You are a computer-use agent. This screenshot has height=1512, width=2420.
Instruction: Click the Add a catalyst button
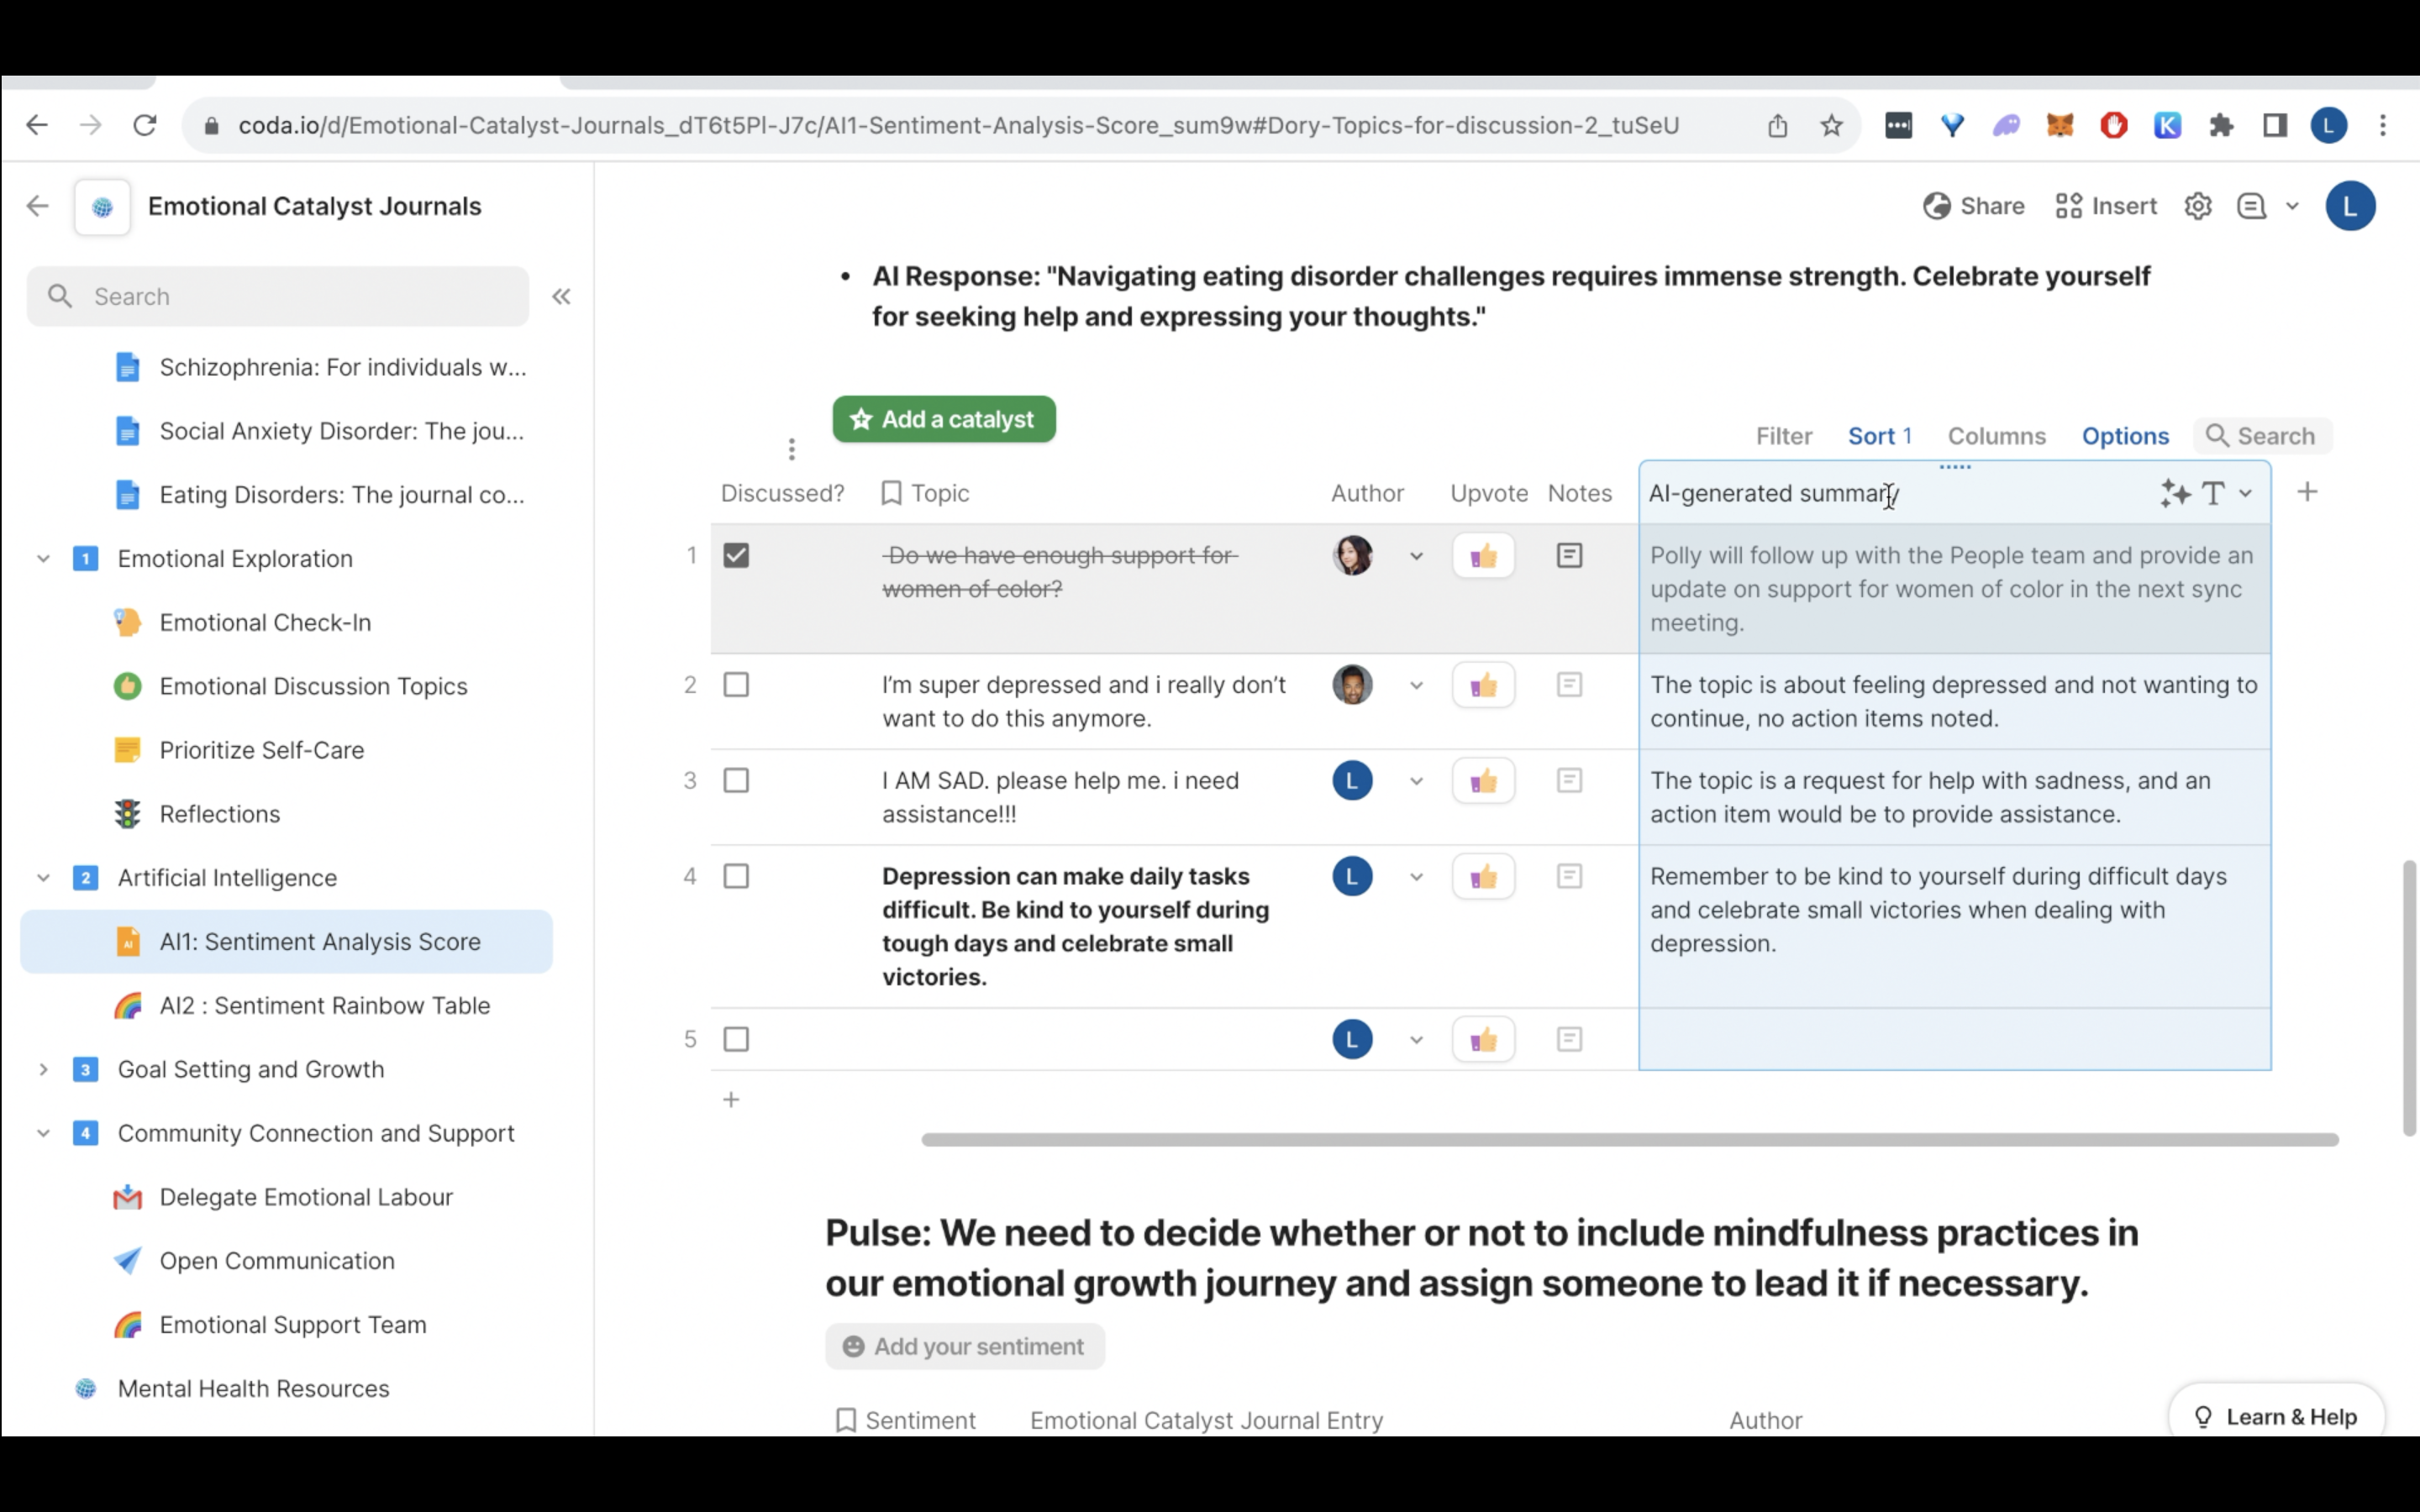click(943, 419)
